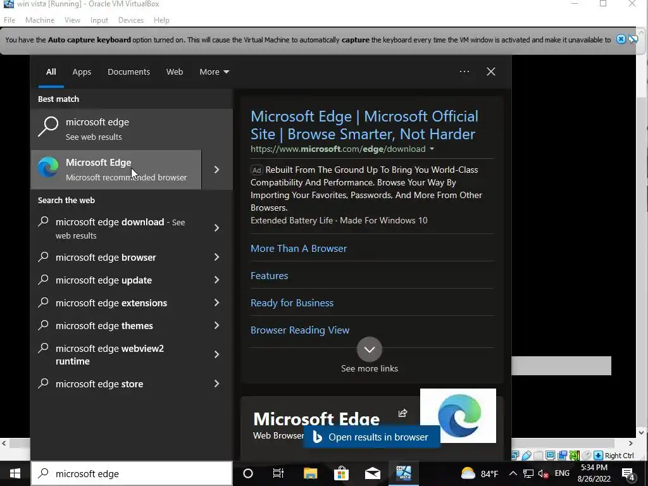Open Task View on the taskbar

tap(278, 473)
